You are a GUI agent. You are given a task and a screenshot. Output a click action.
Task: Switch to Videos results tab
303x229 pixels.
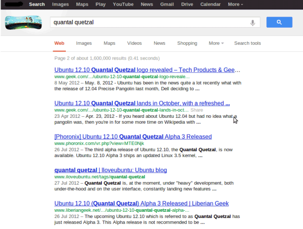[134, 43]
